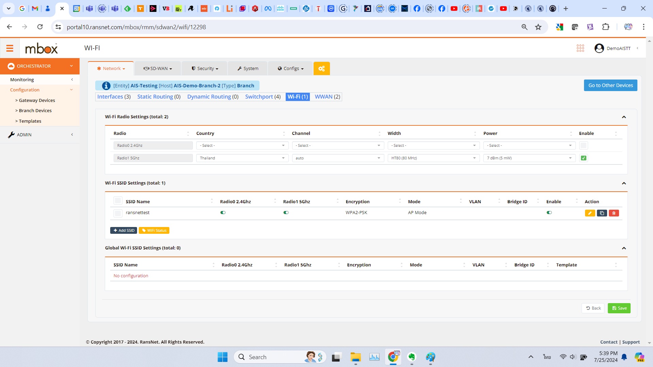Screen dimensions: 653x367
Task: Check the Radio0 2.4Ghz enable checkbox
Action: 583,145
